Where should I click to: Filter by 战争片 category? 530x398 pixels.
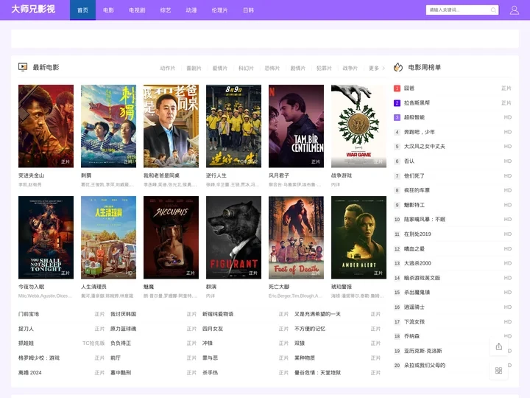(x=350, y=69)
